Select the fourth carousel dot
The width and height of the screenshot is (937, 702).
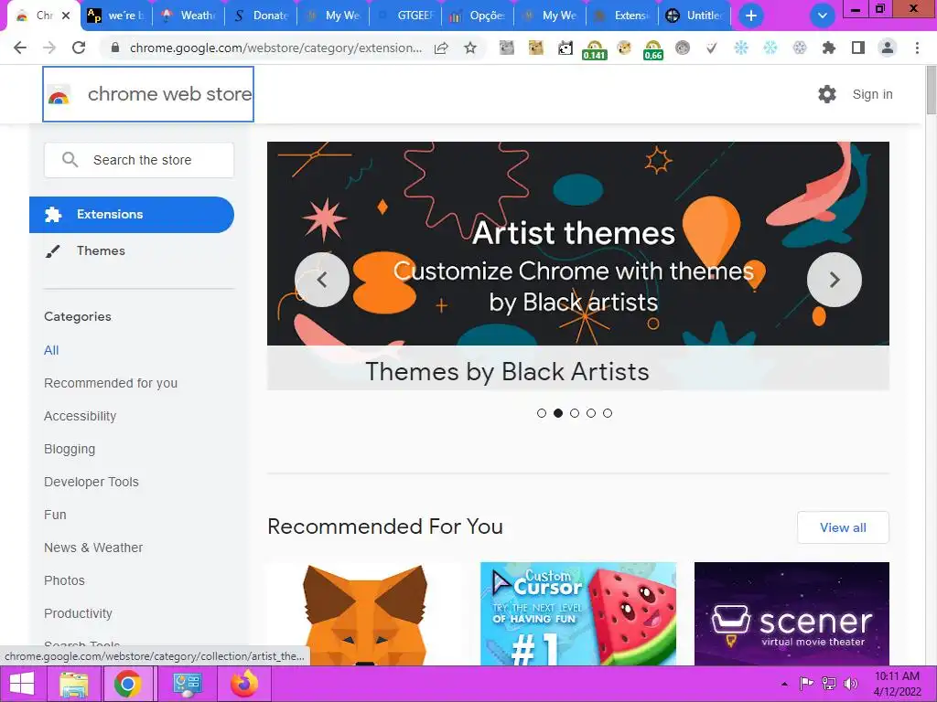pyautogui.click(x=591, y=413)
